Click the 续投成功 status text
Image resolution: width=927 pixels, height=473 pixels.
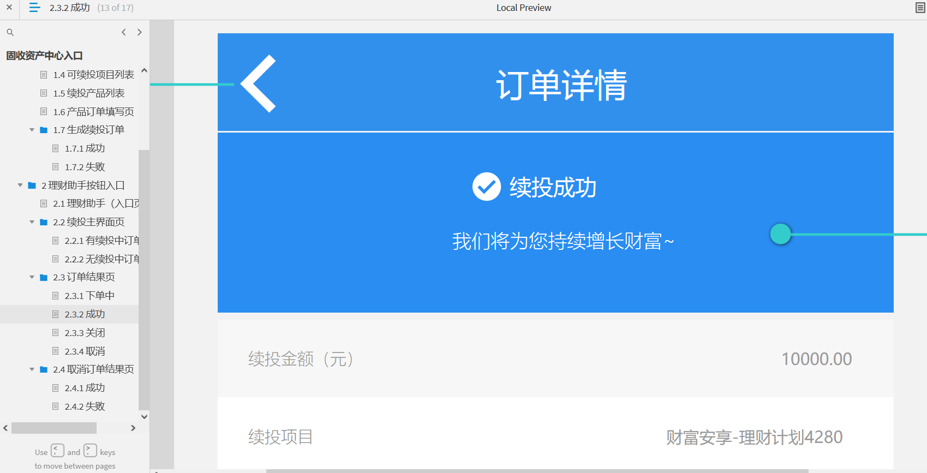(553, 187)
